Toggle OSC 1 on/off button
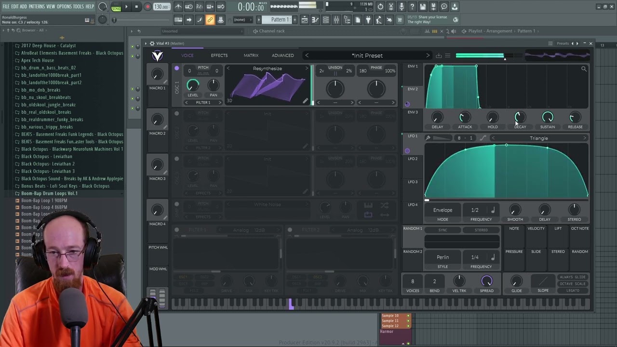Screen dimensions: 617x347 coord(177,68)
